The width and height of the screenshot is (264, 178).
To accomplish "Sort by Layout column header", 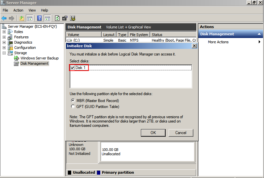I will click(x=109, y=35).
